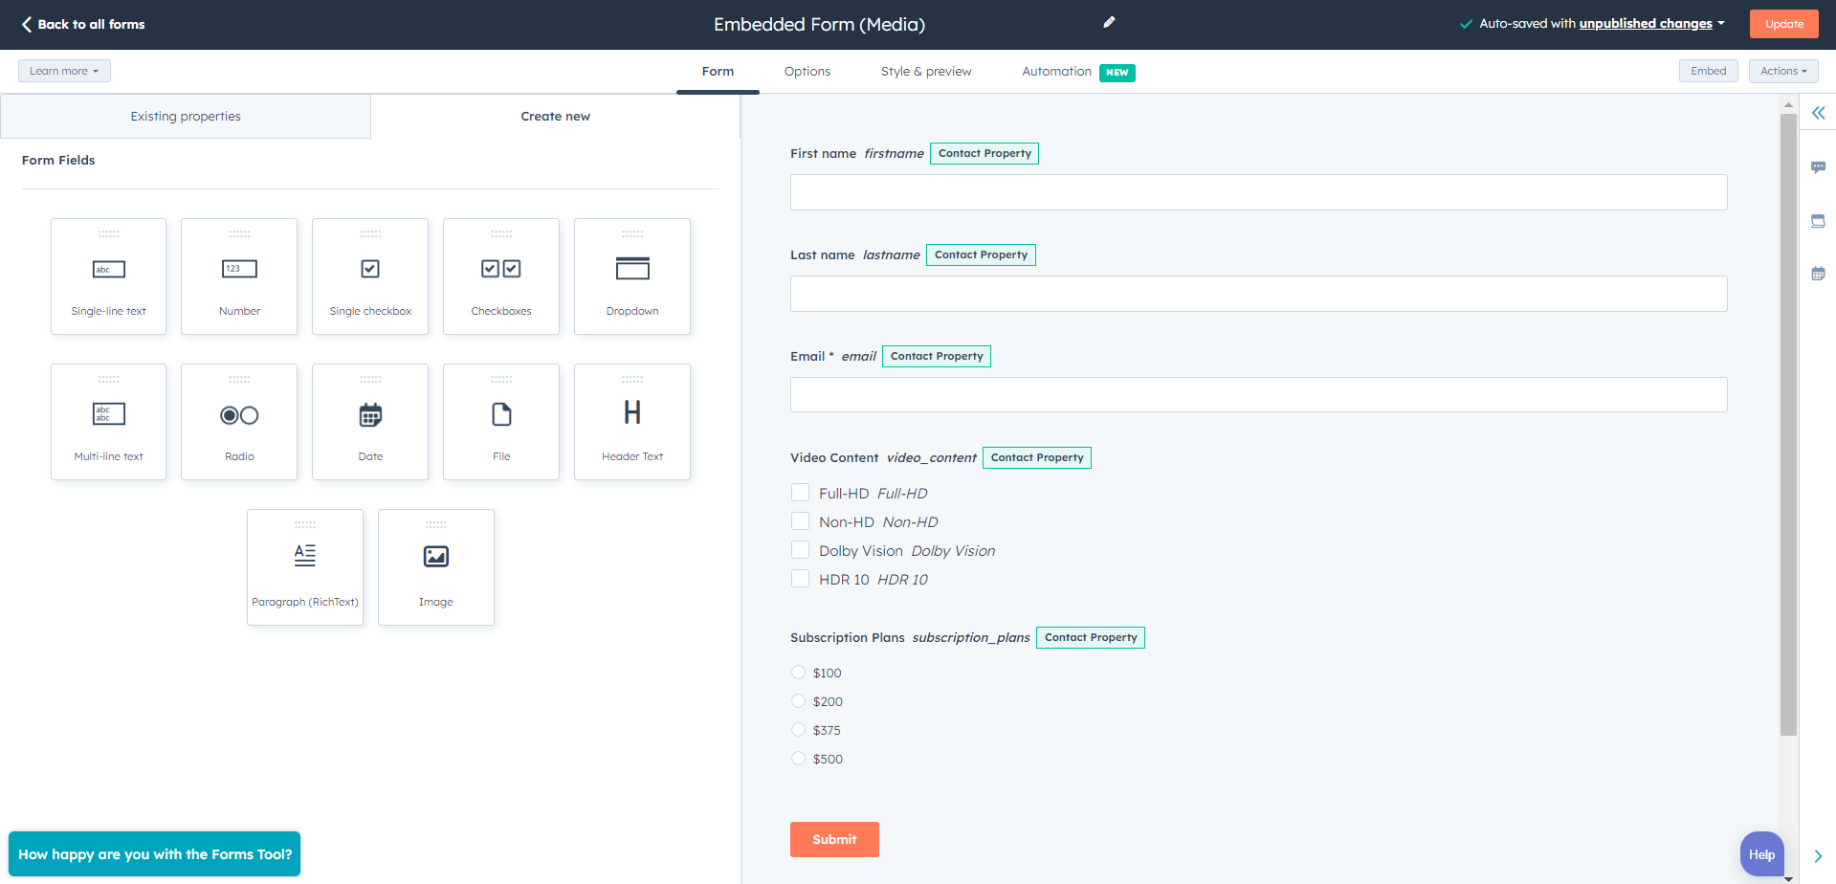Check the Full-HD checkbox
This screenshot has width=1836, height=884.
point(801,493)
